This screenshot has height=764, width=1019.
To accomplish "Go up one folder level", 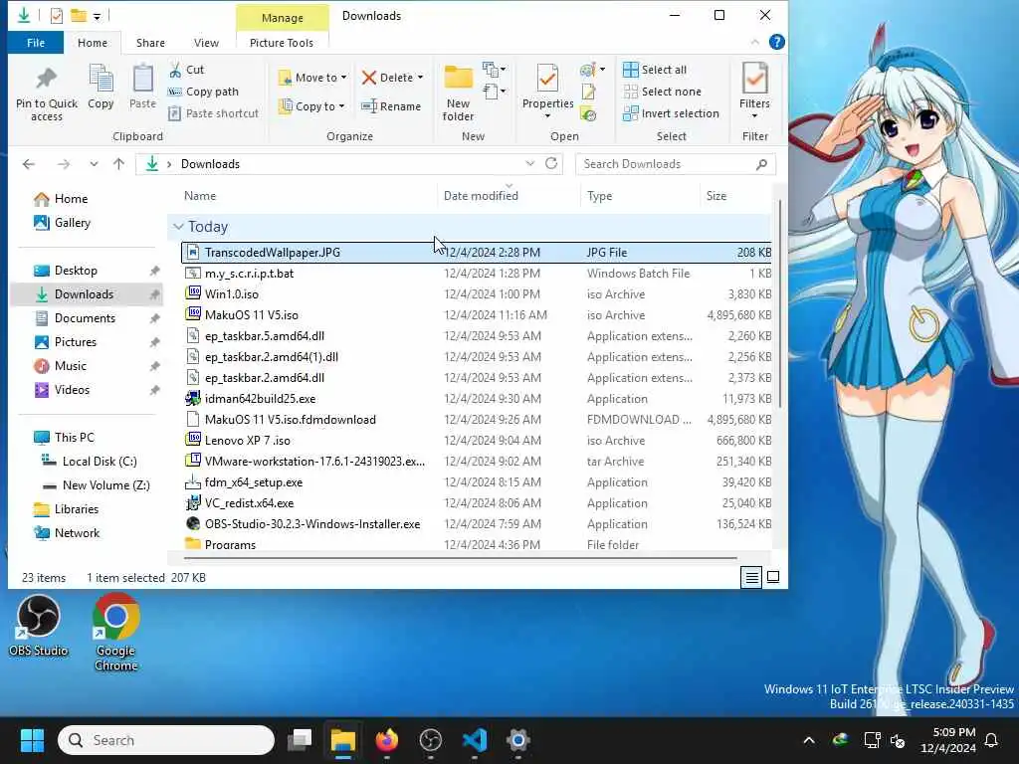I will 119,164.
